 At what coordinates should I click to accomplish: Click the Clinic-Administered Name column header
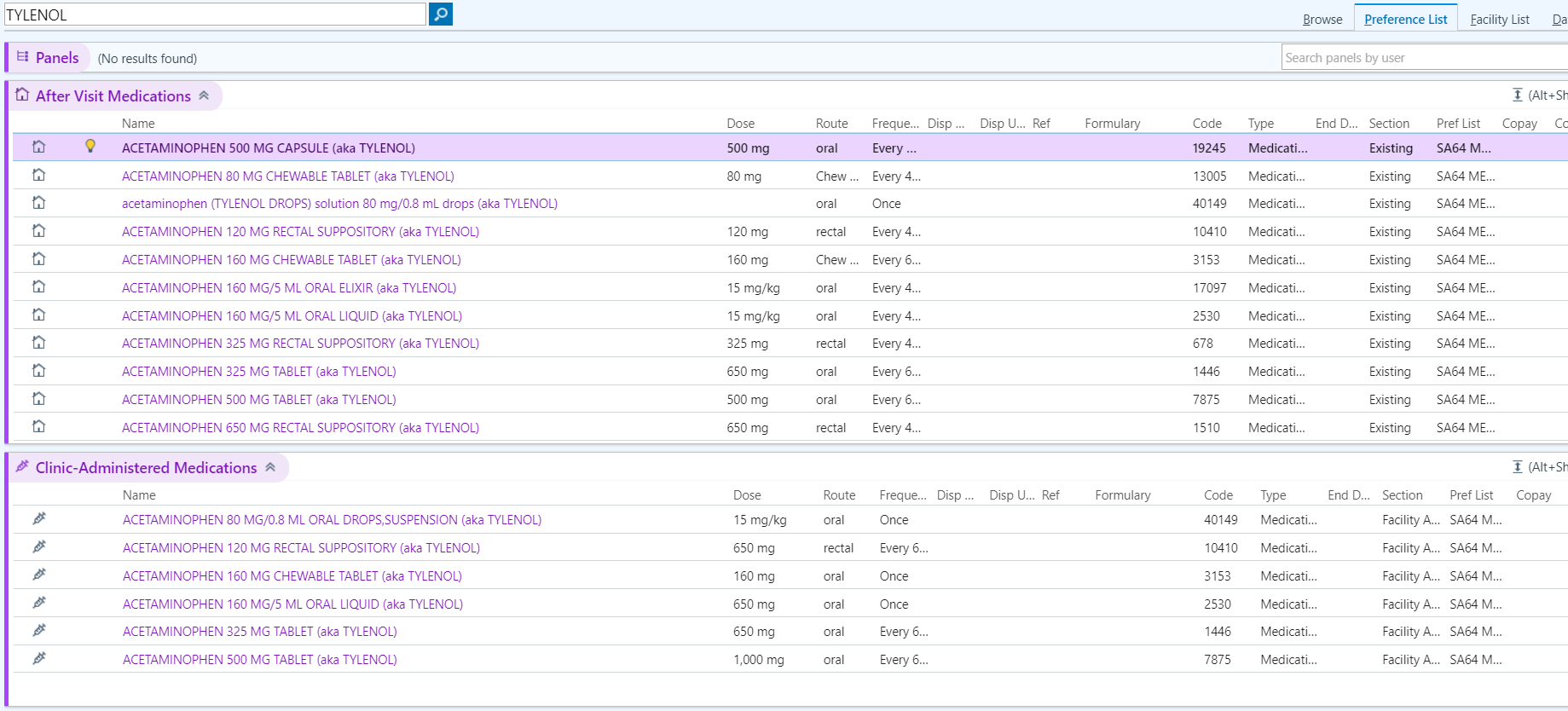point(139,495)
